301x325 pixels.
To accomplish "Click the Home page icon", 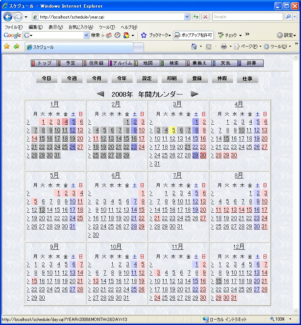I will [x=194, y=47].
